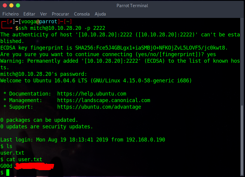Image resolution: width=245 pixels, height=177 pixels.
Task: Open the Ficheiro menu
Action: click(x=10, y=14)
